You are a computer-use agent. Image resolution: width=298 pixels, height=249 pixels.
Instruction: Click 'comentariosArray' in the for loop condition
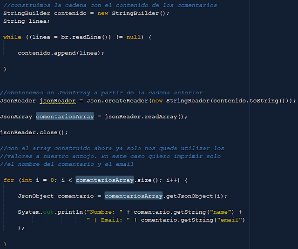pyautogui.click(x=104, y=180)
